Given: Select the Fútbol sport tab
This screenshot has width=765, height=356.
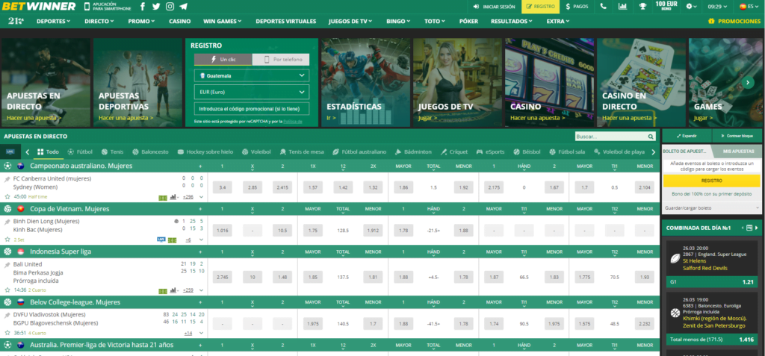Looking at the screenshot, I should coord(80,152).
